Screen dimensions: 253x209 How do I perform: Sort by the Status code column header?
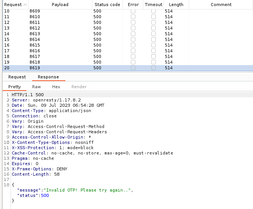pyautogui.click(x=107, y=5)
